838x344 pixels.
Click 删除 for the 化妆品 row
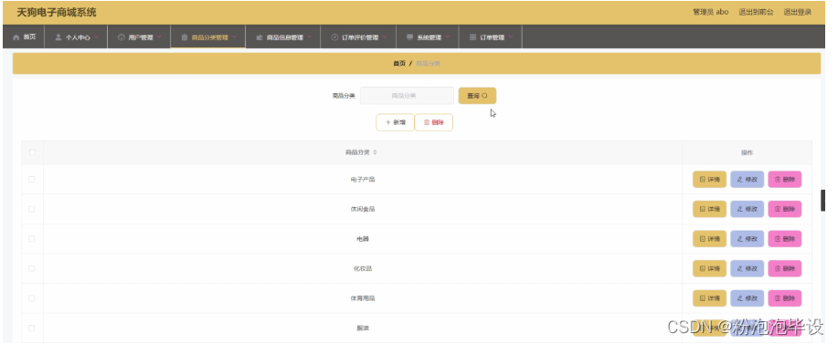pos(785,269)
